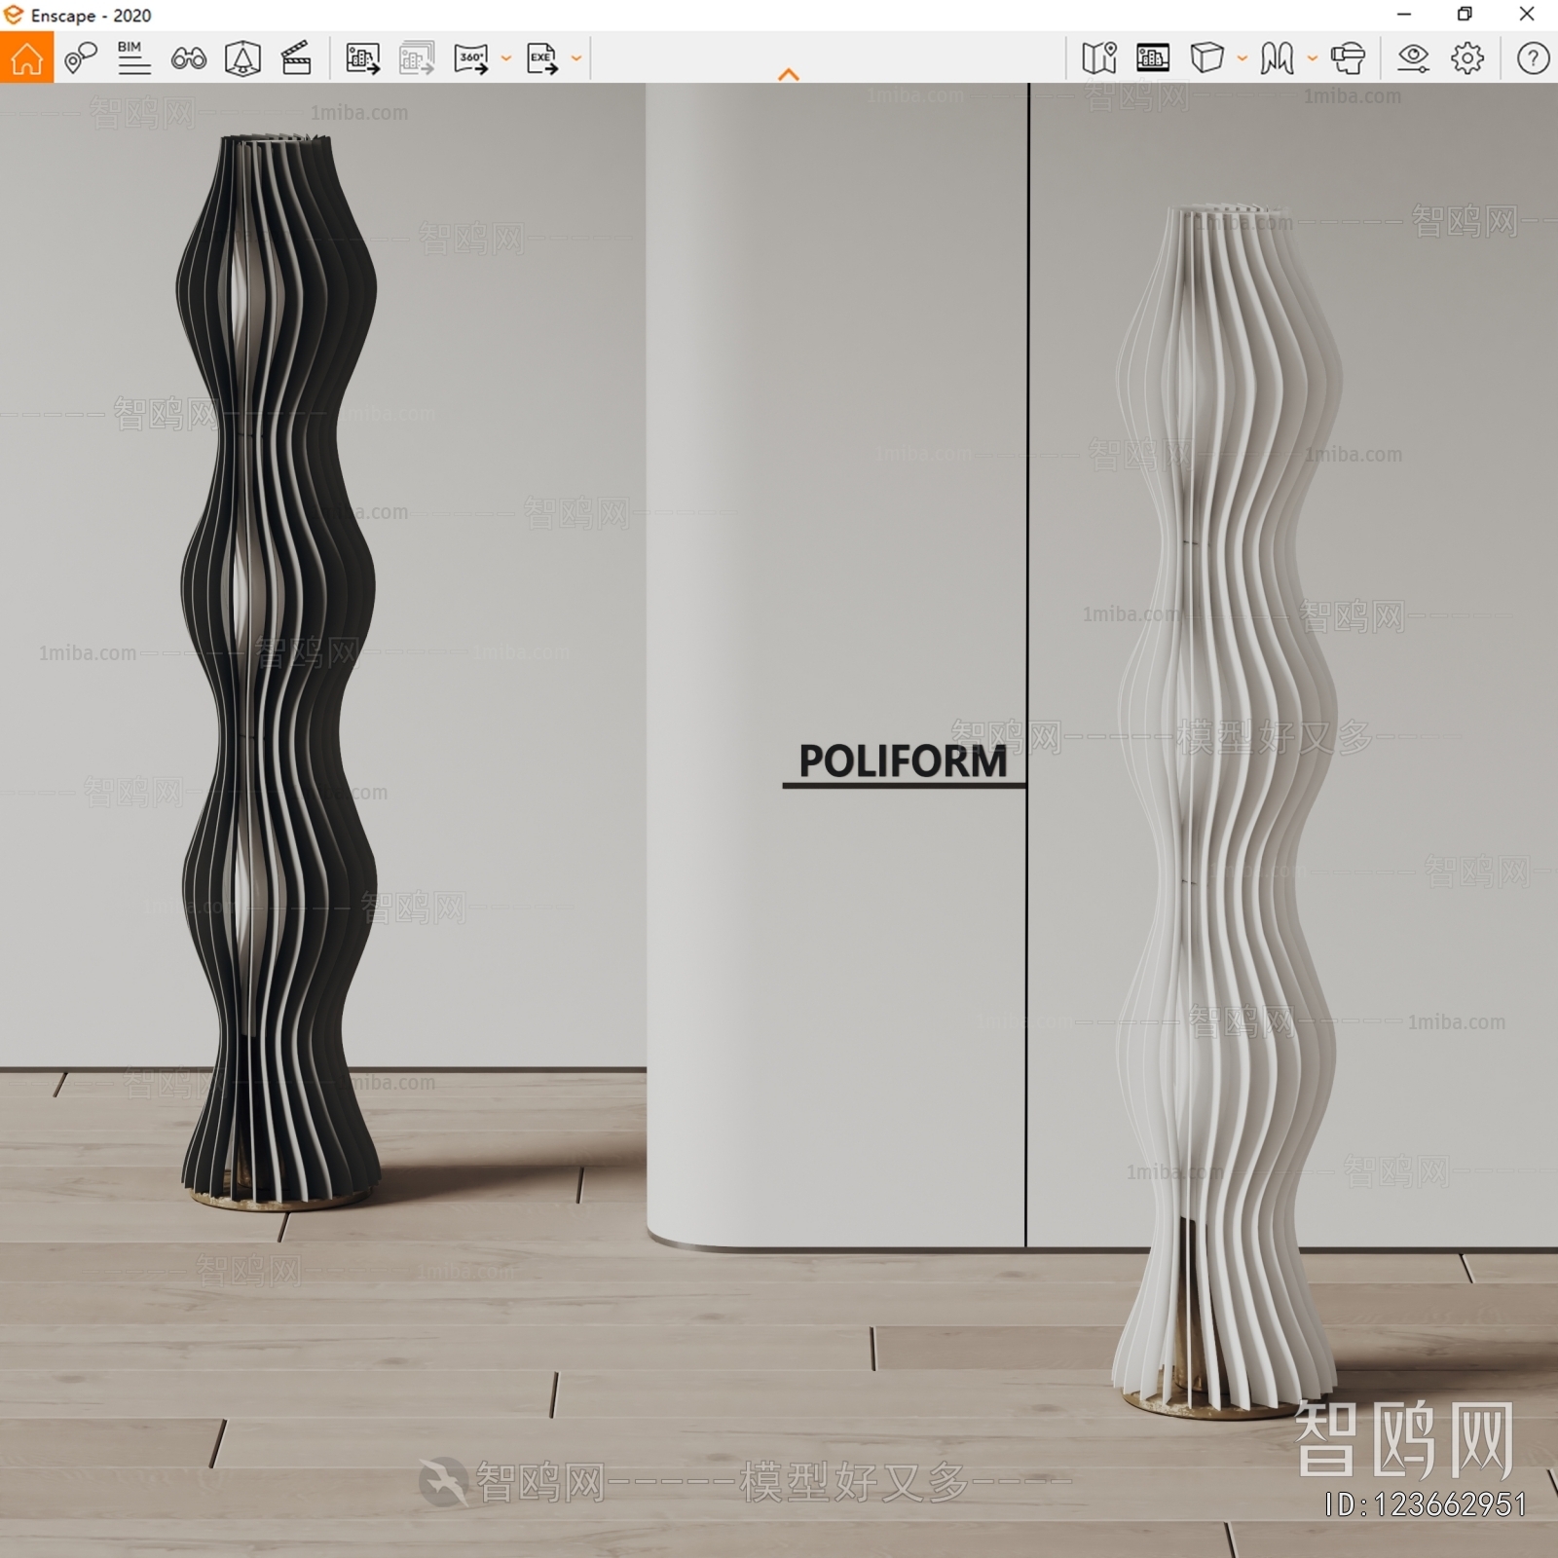Toggle the walk/fly navigation wings icon

pos(1277,58)
